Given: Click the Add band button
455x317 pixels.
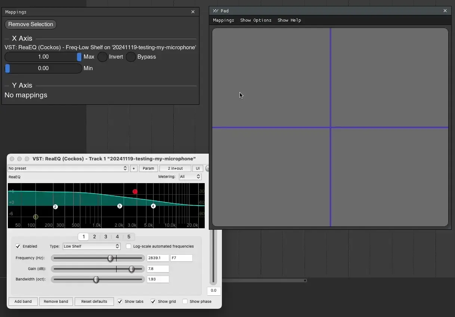Looking at the screenshot, I should tap(23, 301).
